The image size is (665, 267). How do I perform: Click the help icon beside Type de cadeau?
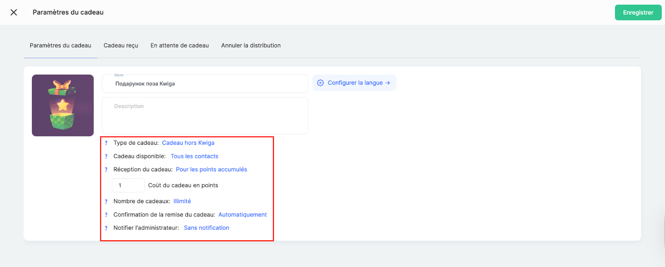tap(106, 143)
